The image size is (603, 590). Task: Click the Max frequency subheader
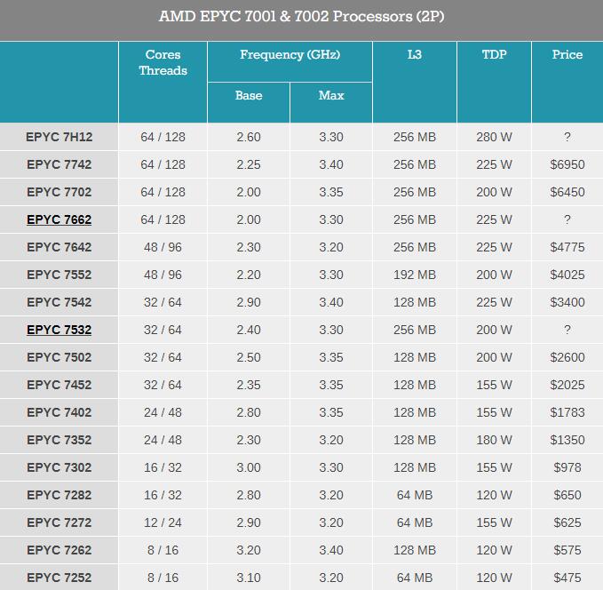(331, 96)
